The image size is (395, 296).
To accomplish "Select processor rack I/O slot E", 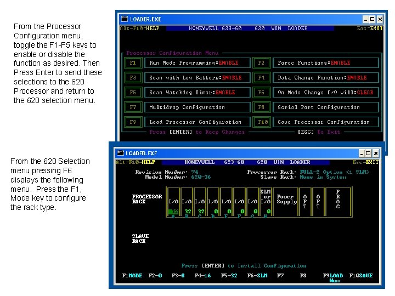I will (x=226, y=202).
